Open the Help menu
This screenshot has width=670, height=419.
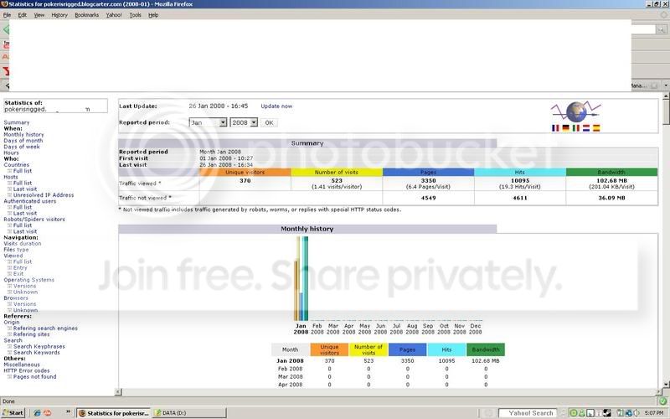tap(153, 15)
